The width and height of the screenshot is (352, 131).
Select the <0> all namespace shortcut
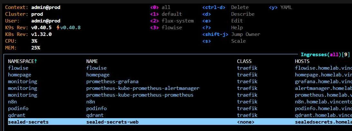click(160, 7)
